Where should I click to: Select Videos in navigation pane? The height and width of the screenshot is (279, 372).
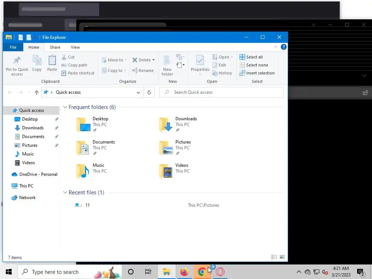pyautogui.click(x=28, y=163)
